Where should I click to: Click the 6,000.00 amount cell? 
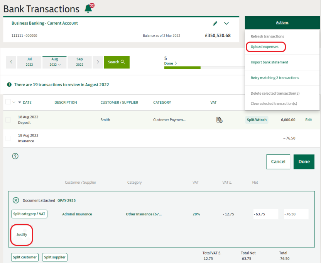288,120
